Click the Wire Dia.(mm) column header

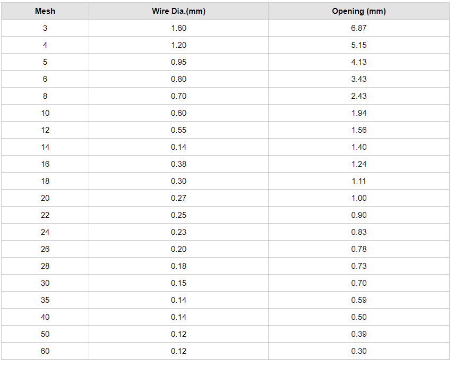pyautogui.click(x=178, y=11)
